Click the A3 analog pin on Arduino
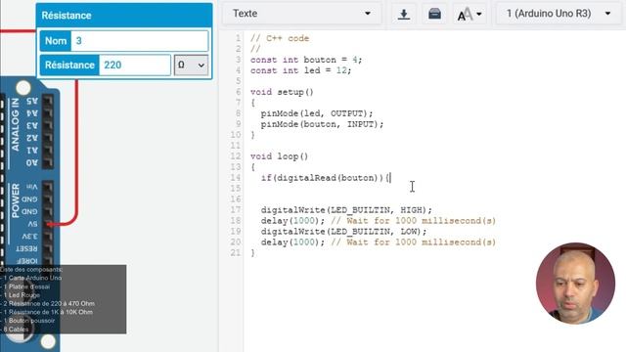The height and width of the screenshot is (352, 626). pos(48,126)
